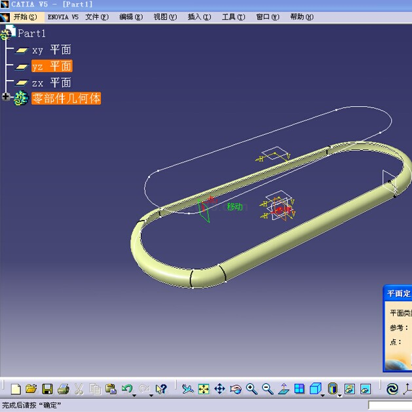Screen dimensions: 412x412
Task: Open the 插入 menu
Action: click(199, 17)
